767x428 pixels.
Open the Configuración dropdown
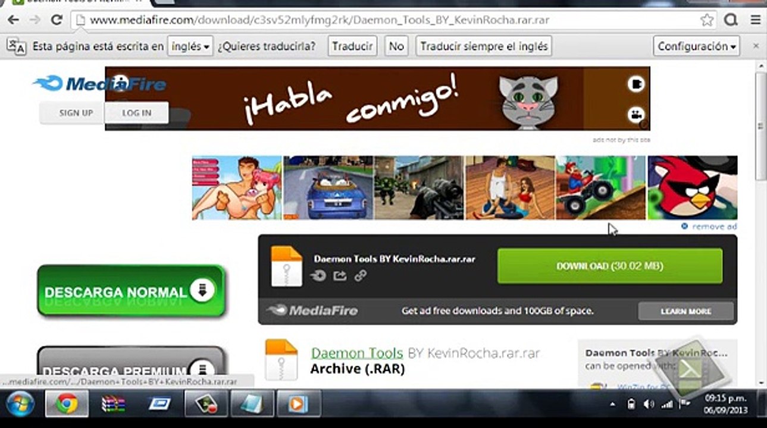point(697,46)
